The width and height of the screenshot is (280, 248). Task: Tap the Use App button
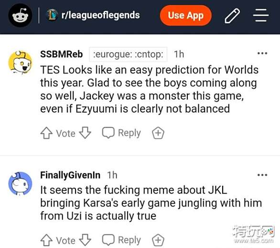(x=186, y=15)
